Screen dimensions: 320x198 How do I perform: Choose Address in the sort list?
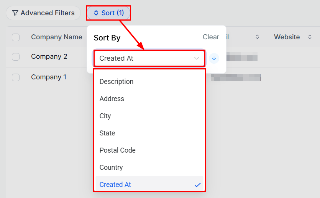pyautogui.click(x=112, y=99)
